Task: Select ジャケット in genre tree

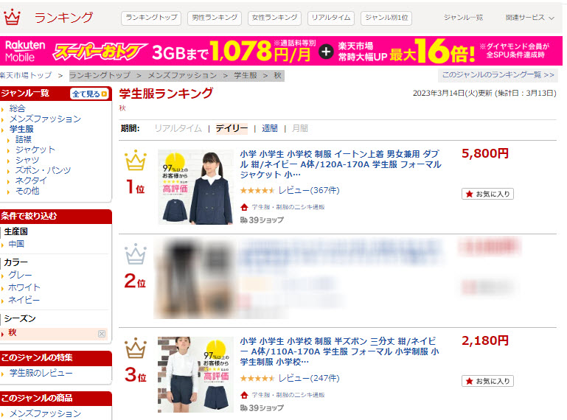Action: coord(35,150)
